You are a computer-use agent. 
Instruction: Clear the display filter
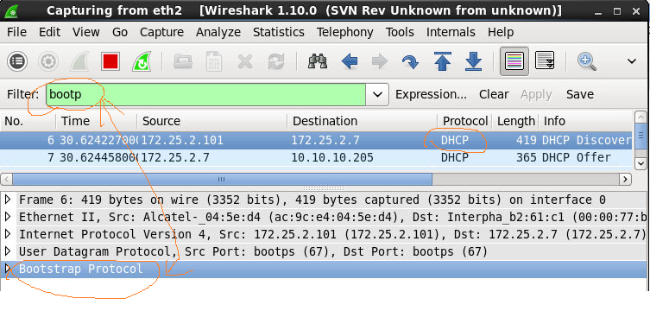tap(494, 94)
